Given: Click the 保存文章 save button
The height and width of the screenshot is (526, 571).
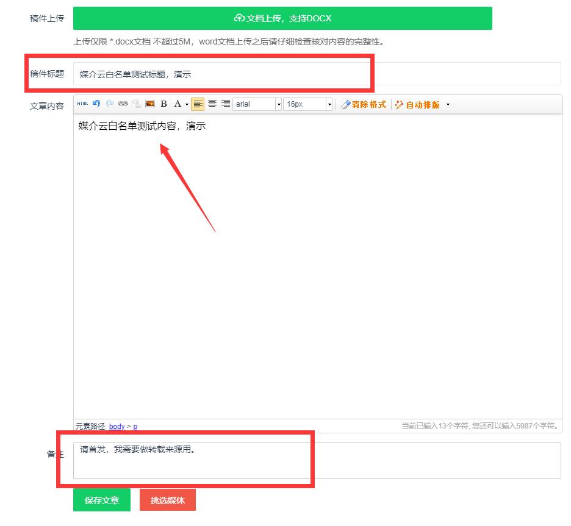Looking at the screenshot, I should [101, 500].
